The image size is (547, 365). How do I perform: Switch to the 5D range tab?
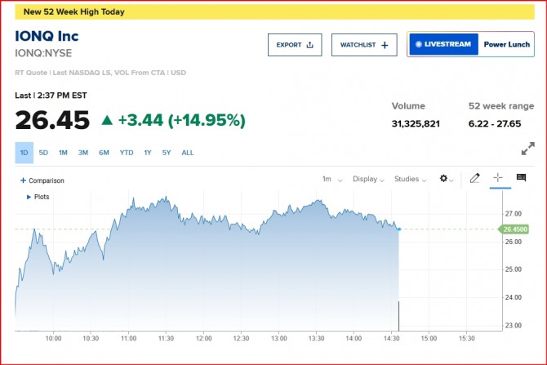[43, 153]
